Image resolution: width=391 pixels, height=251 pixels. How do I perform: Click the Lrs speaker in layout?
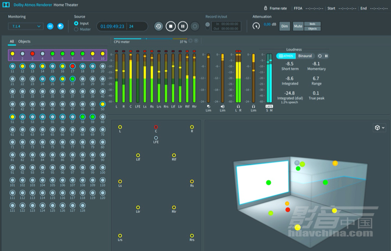pyautogui.click(x=120, y=236)
